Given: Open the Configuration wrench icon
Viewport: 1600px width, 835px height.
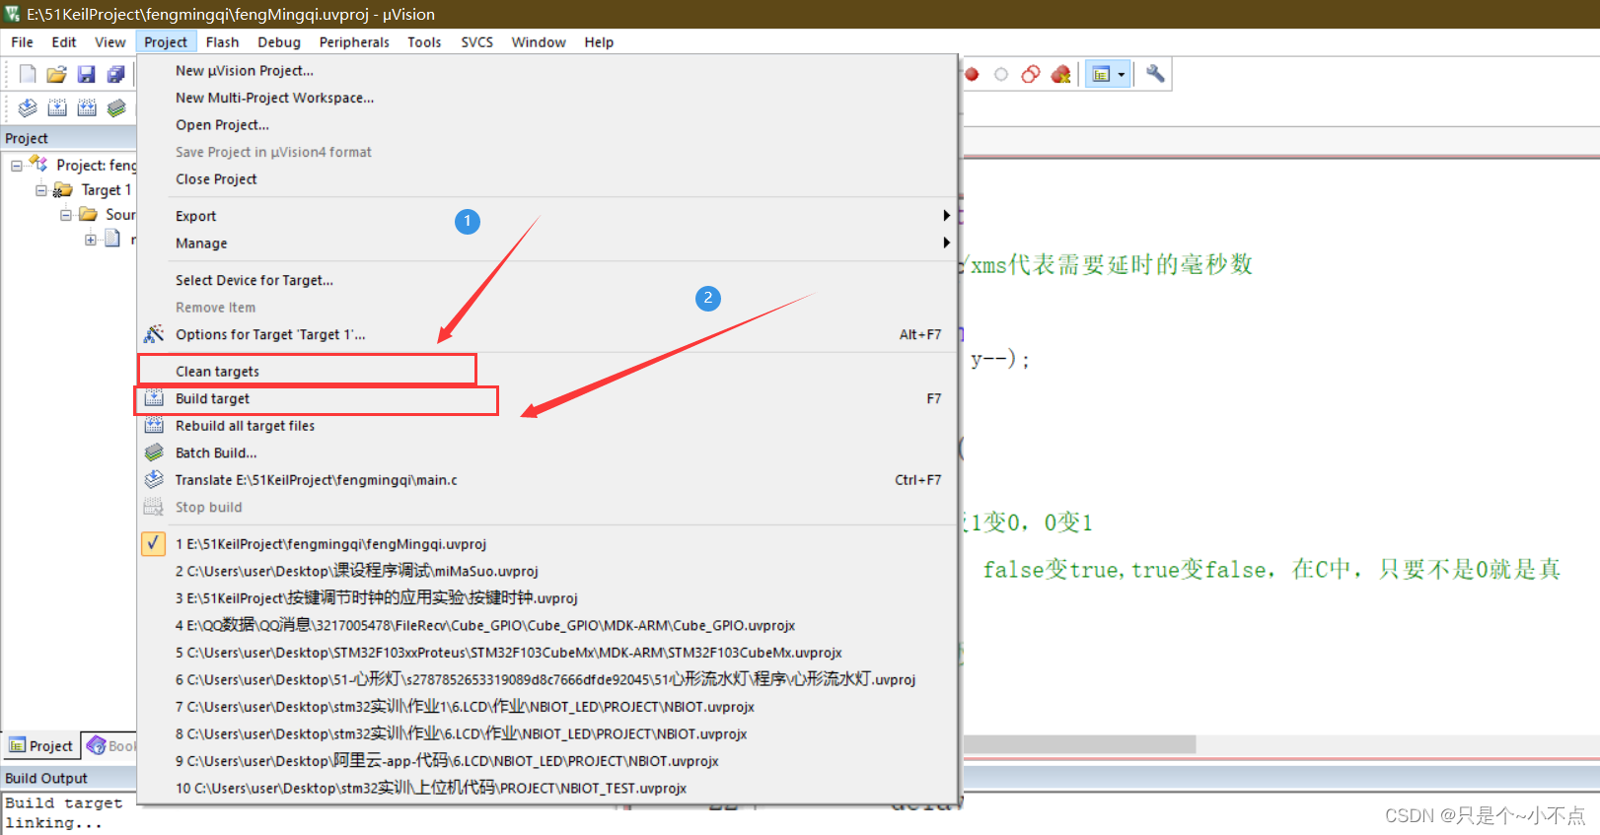Looking at the screenshot, I should point(1155,74).
